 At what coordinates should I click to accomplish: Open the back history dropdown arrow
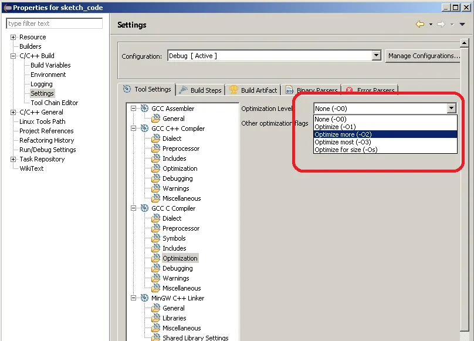click(x=431, y=25)
